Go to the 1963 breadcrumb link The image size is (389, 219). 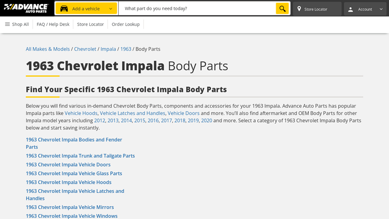point(126,49)
